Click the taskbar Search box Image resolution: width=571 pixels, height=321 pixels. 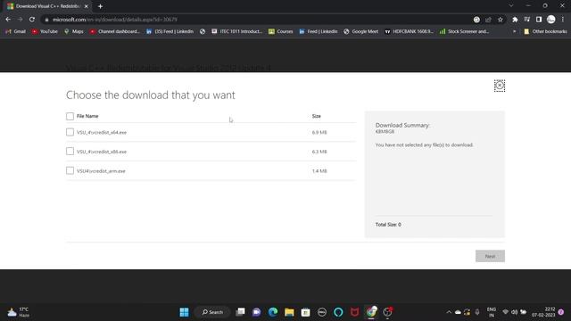coord(212,312)
